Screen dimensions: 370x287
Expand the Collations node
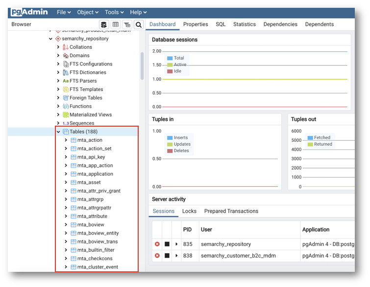[x=58, y=47]
